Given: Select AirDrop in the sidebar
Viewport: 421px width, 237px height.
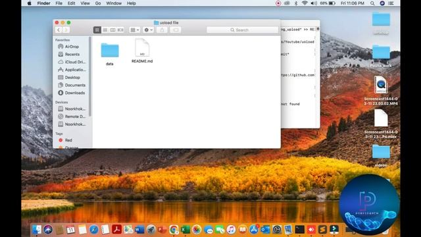Looking at the screenshot, I should coord(72,47).
